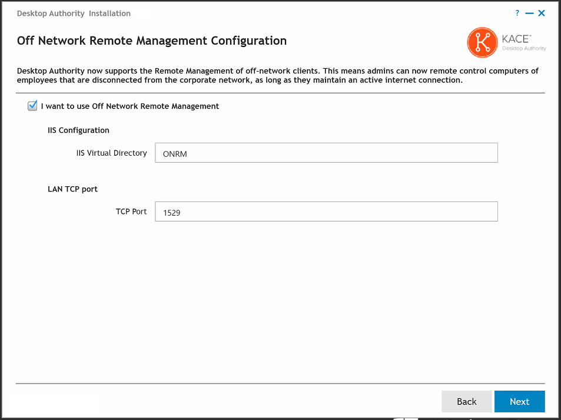Viewport: 561px width, 420px height.
Task: Uncheck Off Network Remote Management checkbox
Action: 32,106
